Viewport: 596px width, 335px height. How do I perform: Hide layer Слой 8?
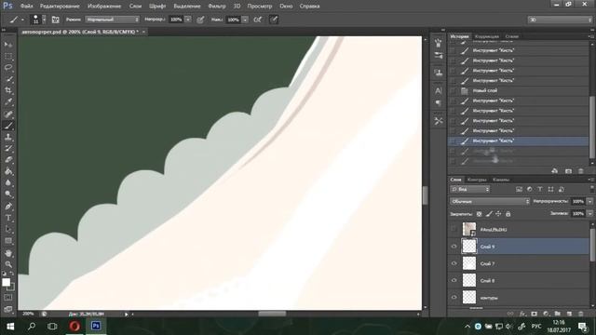[x=454, y=281]
